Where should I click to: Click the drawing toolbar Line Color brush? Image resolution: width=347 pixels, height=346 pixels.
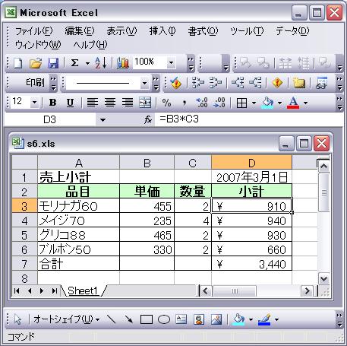coord(264,319)
